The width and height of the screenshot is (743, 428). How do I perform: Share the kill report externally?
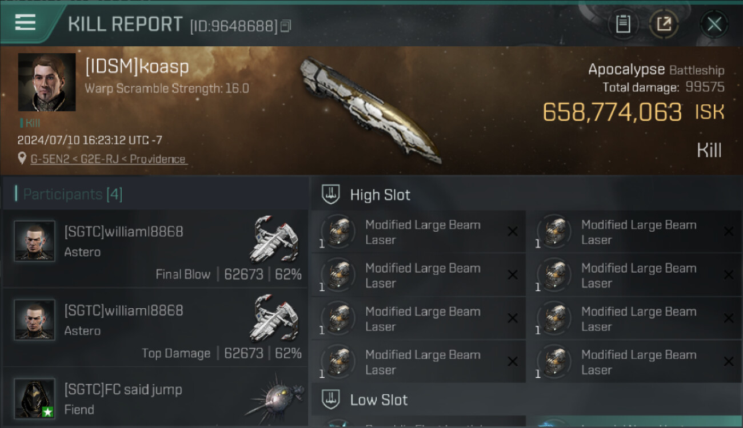pos(664,25)
